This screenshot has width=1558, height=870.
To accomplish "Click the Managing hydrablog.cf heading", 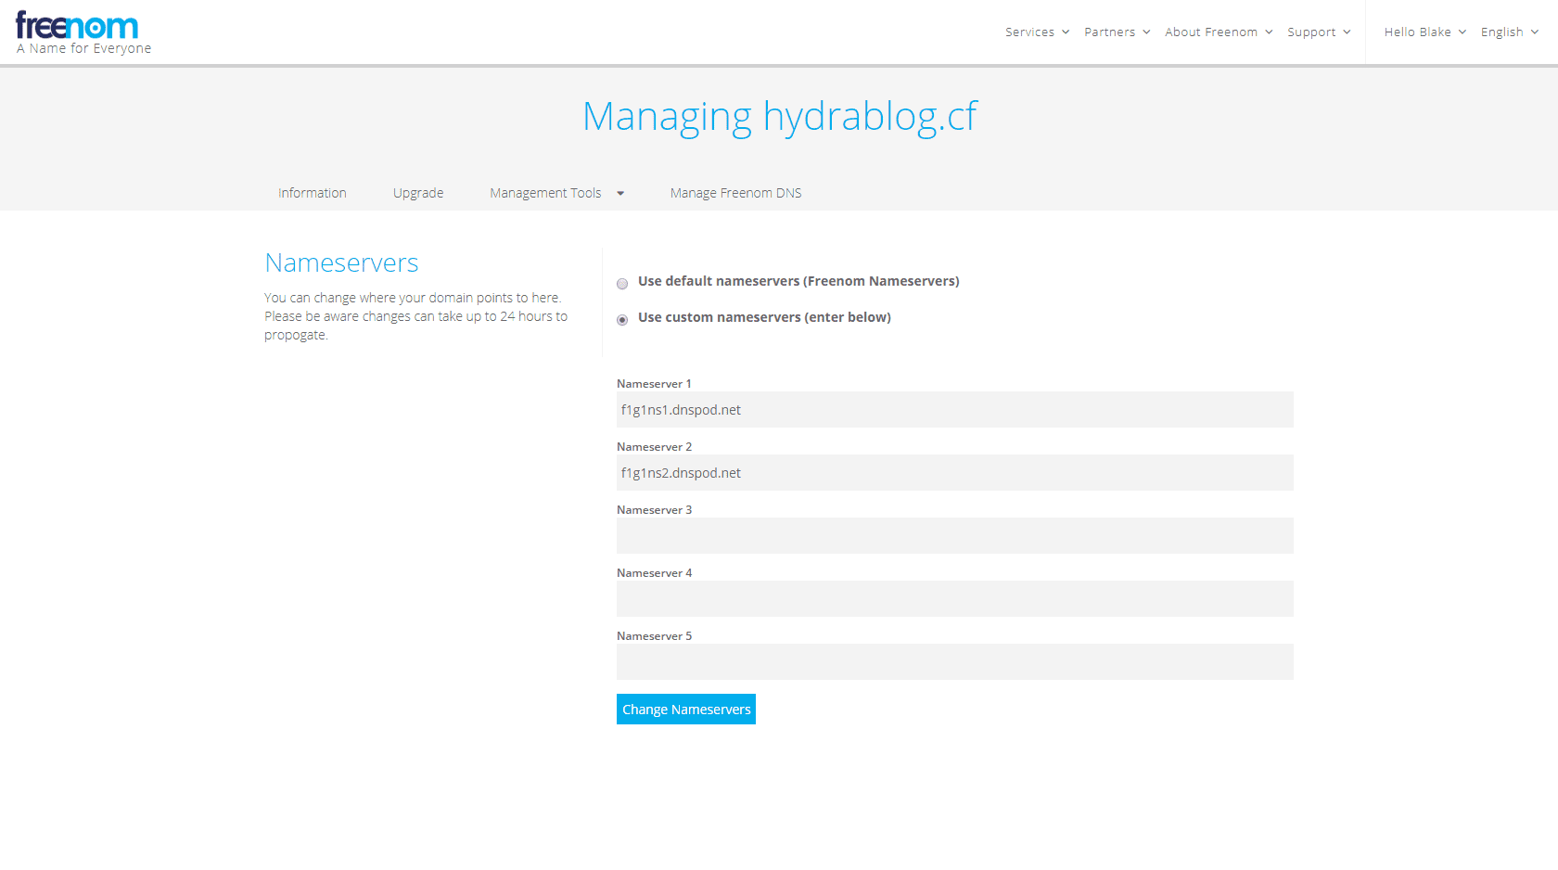I will click(x=779, y=117).
